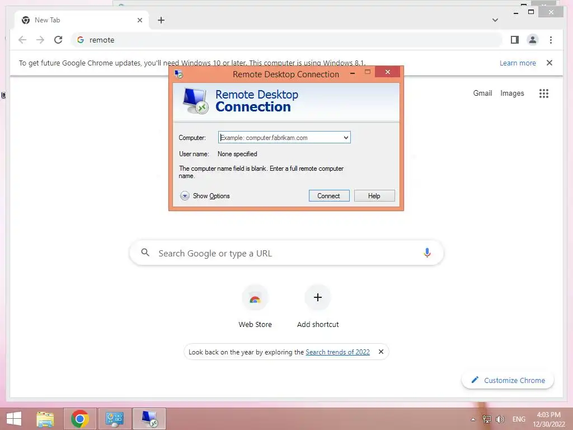The width and height of the screenshot is (573, 430).
Task: Dismiss the Windows update notice bar
Action: [x=549, y=63]
